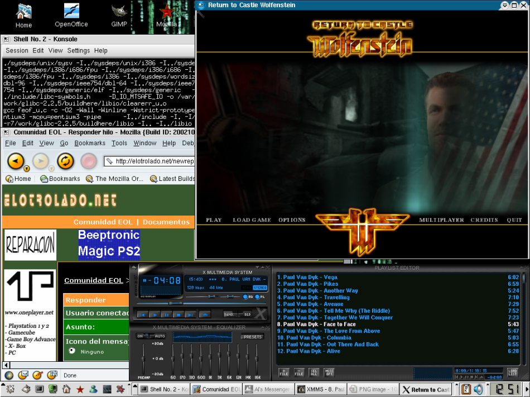Open the Bookmarks menu in Mozilla
The image size is (530, 397).
point(89,143)
